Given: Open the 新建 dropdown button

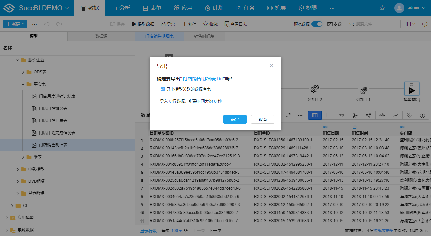Looking at the screenshot, I should pyautogui.click(x=15, y=24).
